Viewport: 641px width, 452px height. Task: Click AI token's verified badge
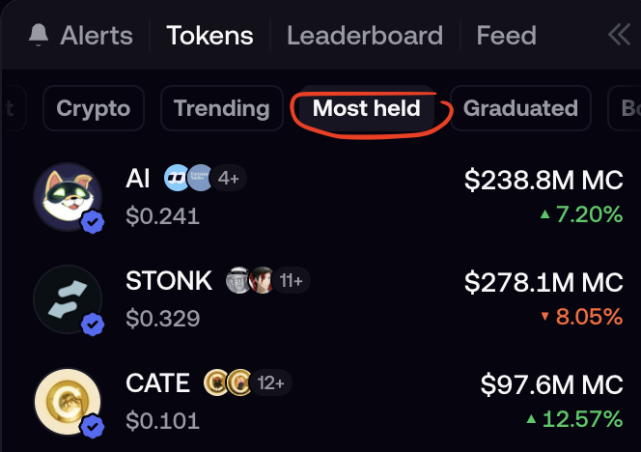[x=93, y=222]
